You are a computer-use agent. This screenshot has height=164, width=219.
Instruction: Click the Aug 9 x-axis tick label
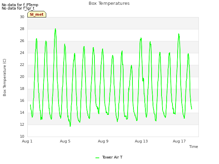point(103,141)
